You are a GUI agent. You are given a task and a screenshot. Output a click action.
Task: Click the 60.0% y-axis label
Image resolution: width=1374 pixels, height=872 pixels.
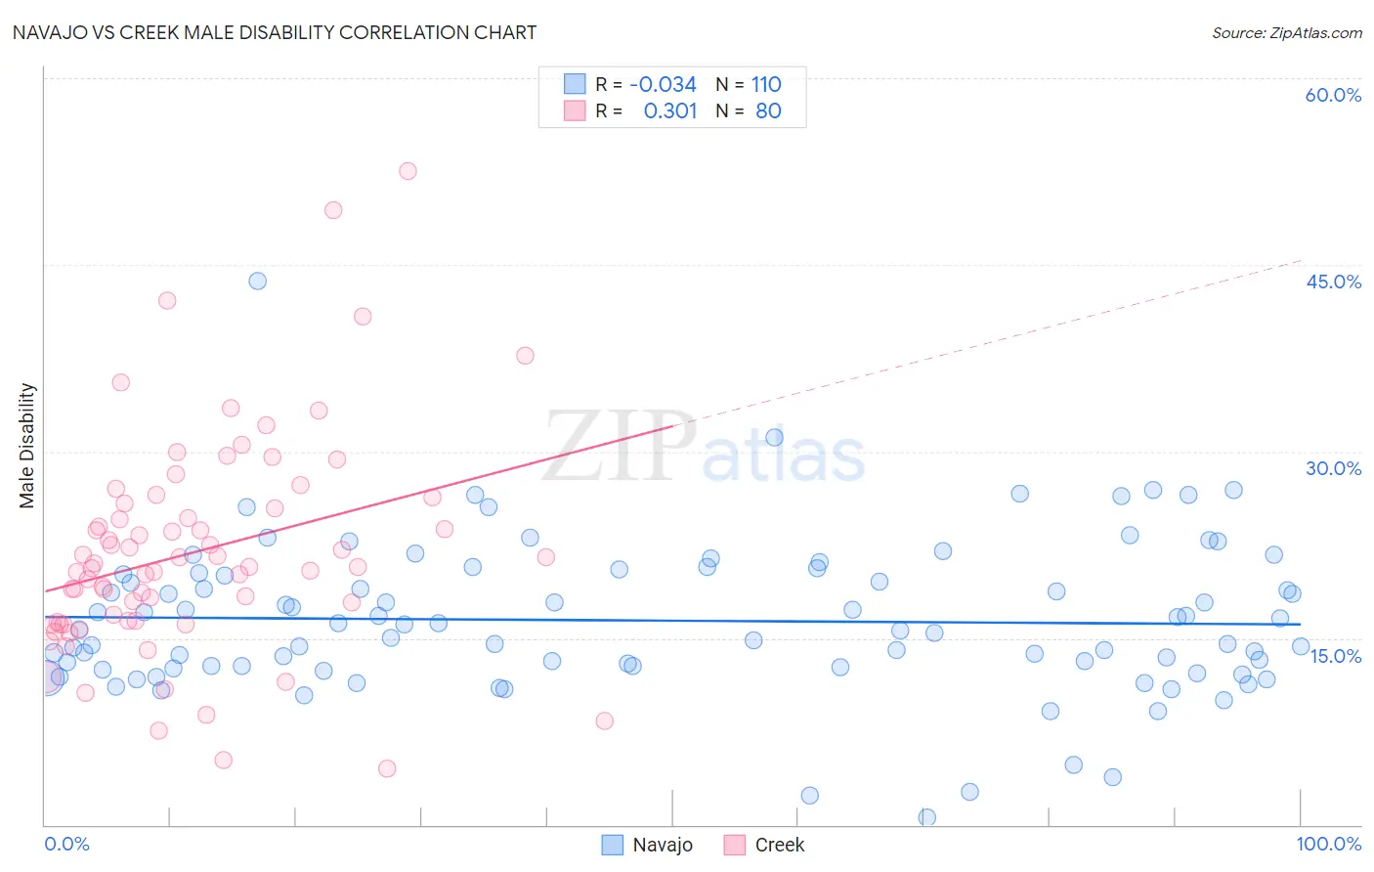1333,95
